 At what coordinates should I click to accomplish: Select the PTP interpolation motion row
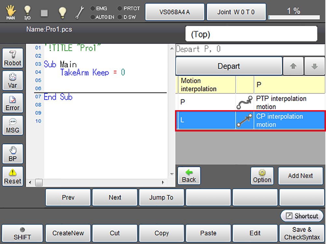(250, 102)
